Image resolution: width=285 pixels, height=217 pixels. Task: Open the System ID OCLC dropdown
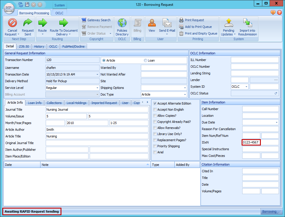tap(247, 87)
